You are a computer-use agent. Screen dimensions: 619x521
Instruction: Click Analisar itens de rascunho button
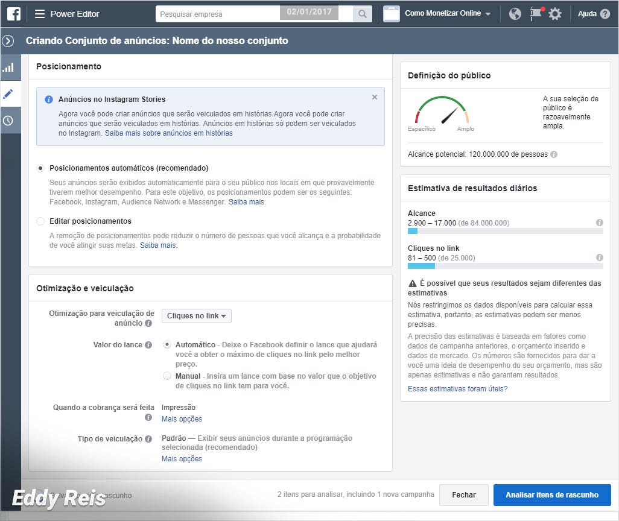tap(552, 495)
